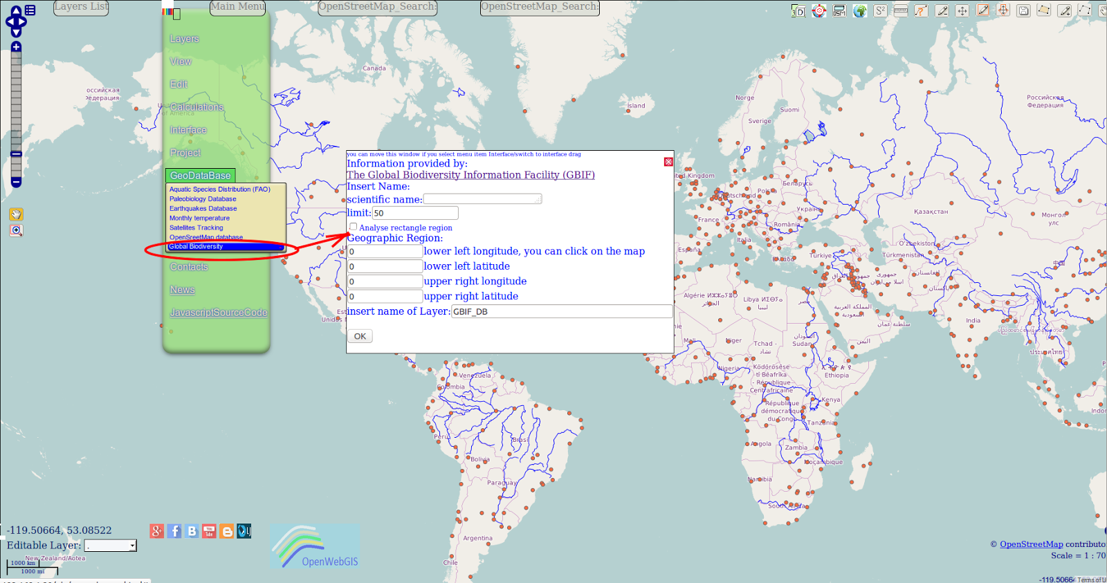Image resolution: width=1107 pixels, height=583 pixels.
Task: Open the Project menu item
Action: (185, 153)
